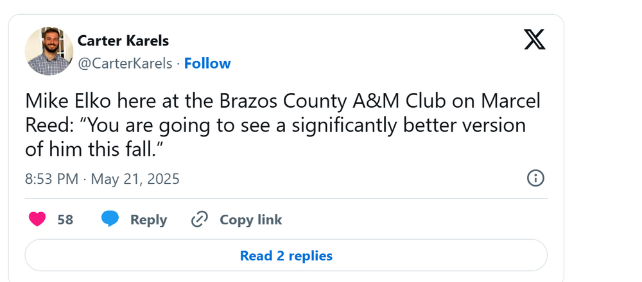Image resolution: width=642 pixels, height=282 pixels.
Task: Click the blue speech bubble reply icon
Action: click(x=110, y=220)
